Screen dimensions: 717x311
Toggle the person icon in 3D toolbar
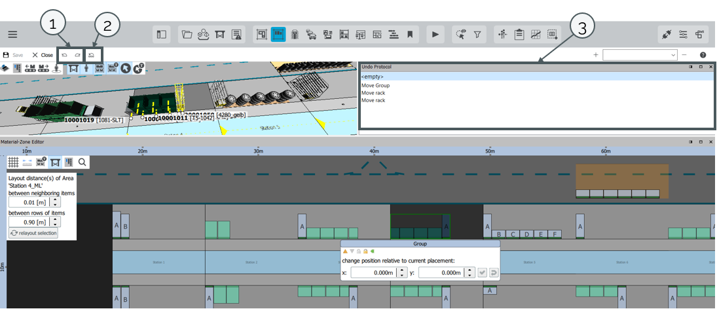click(86, 68)
